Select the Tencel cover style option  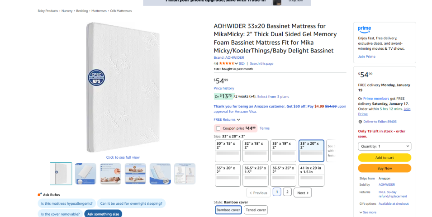coord(256,210)
